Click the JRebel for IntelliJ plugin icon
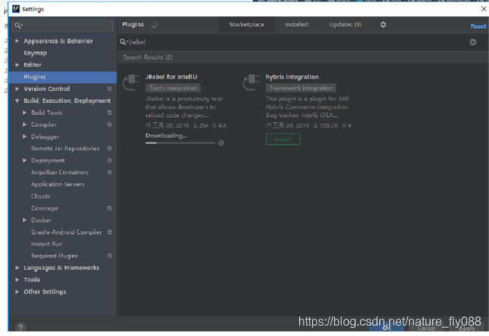This screenshot has width=489, height=336. tap(131, 82)
